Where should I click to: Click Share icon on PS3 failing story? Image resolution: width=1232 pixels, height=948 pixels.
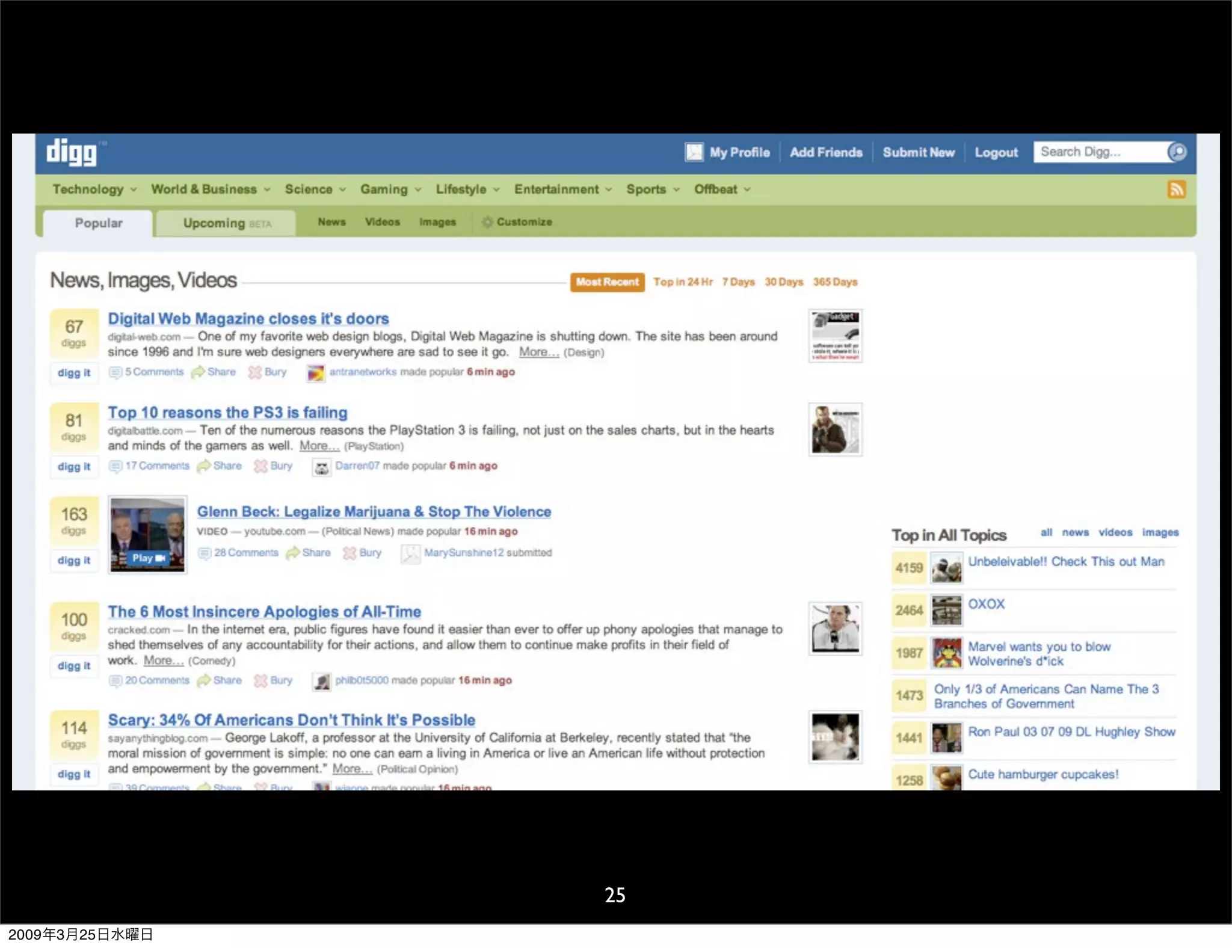(x=203, y=466)
